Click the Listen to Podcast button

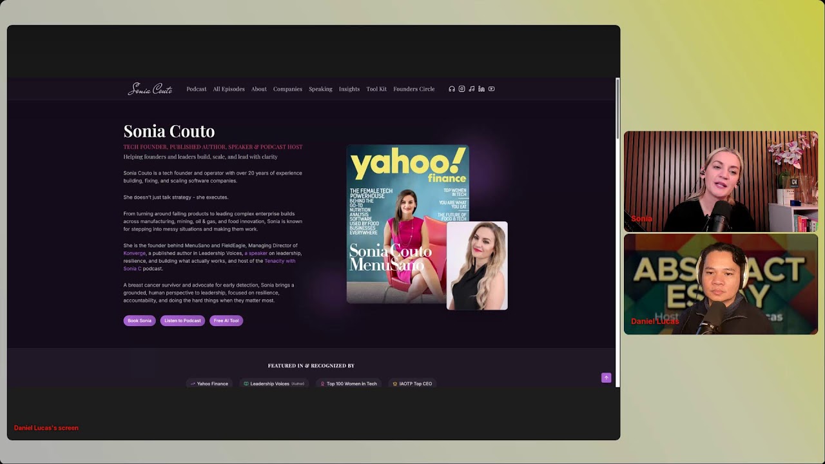(x=182, y=320)
